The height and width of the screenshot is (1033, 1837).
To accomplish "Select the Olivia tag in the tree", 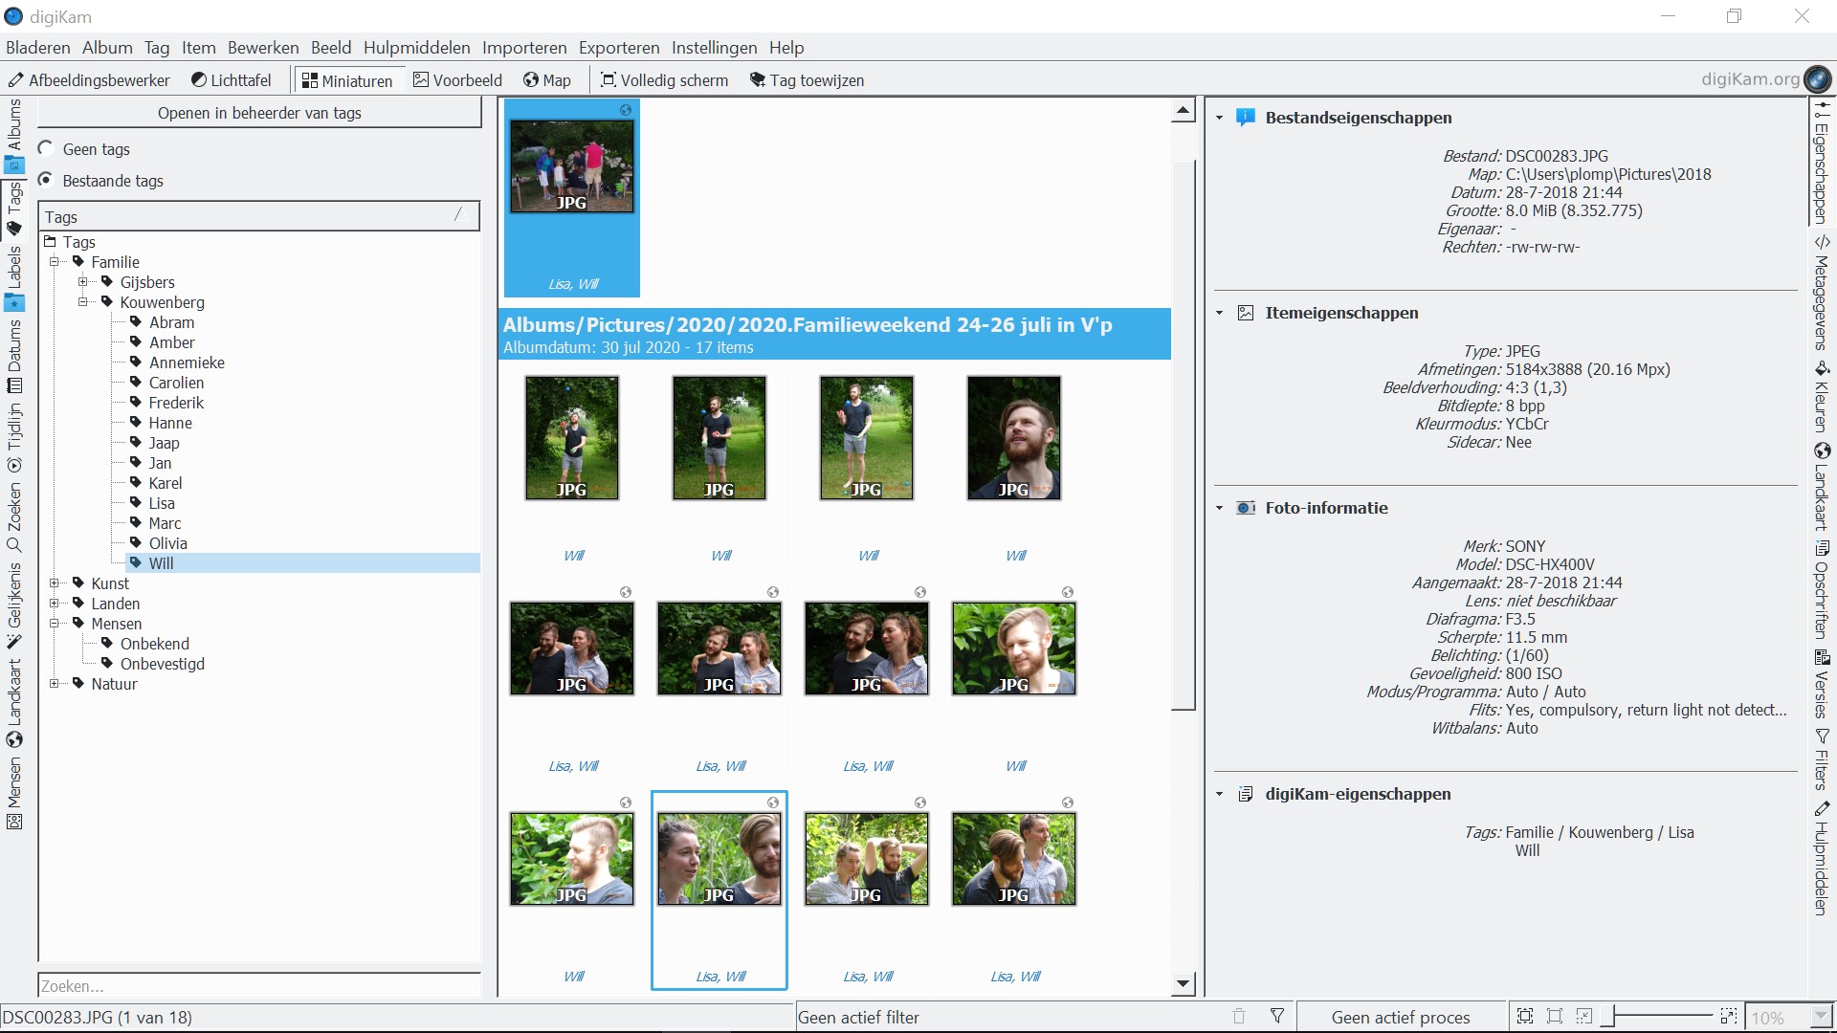I will [x=167, y=543].
